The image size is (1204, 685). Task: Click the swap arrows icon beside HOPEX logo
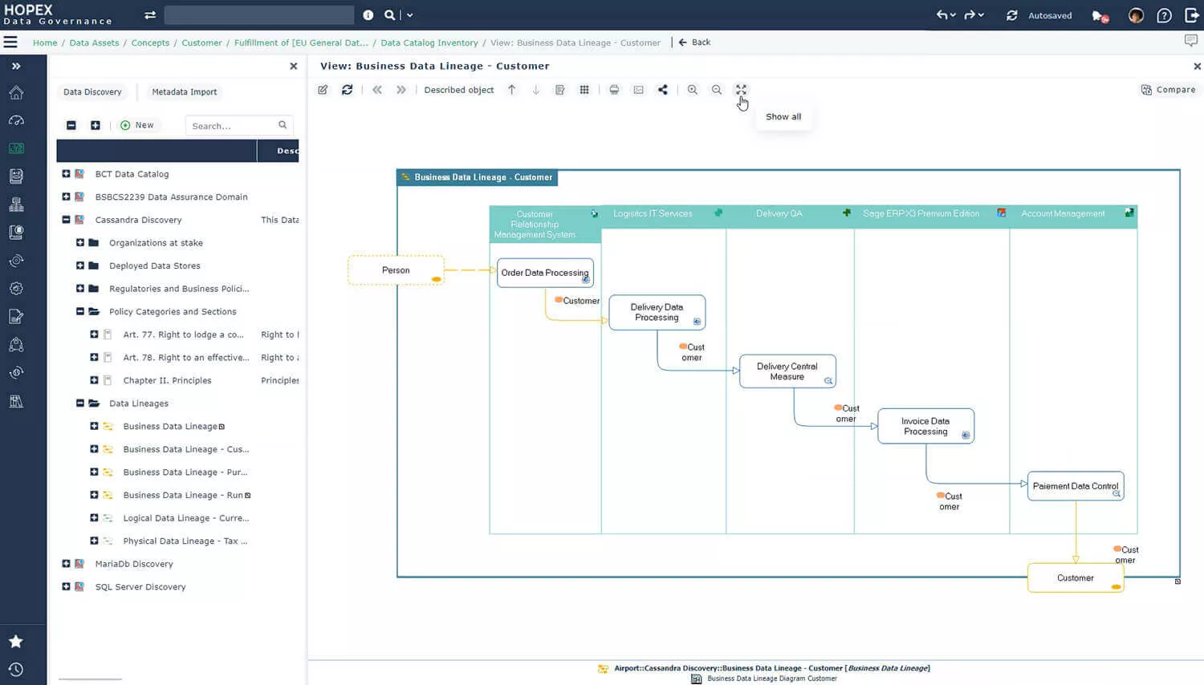150,15
